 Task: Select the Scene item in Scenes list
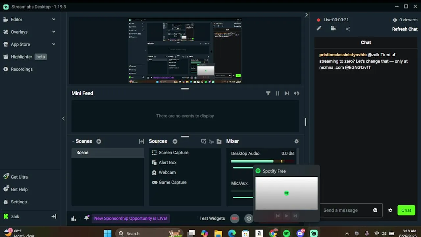[x=108, y=153]
